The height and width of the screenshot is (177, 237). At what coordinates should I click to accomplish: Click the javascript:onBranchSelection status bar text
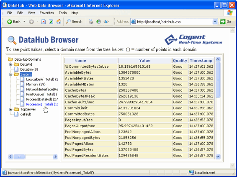tap(51, 172)
